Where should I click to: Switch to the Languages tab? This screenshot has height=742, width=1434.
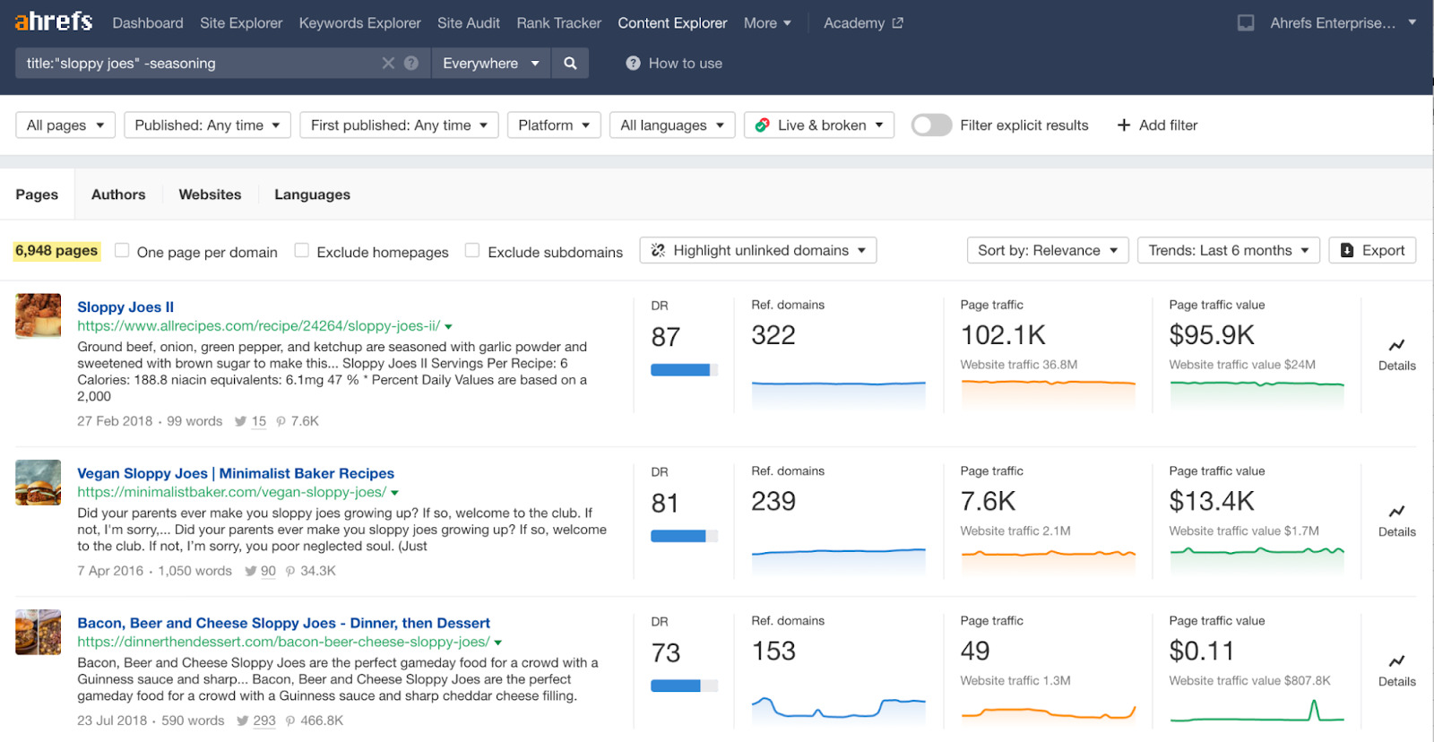coord(312,194)
